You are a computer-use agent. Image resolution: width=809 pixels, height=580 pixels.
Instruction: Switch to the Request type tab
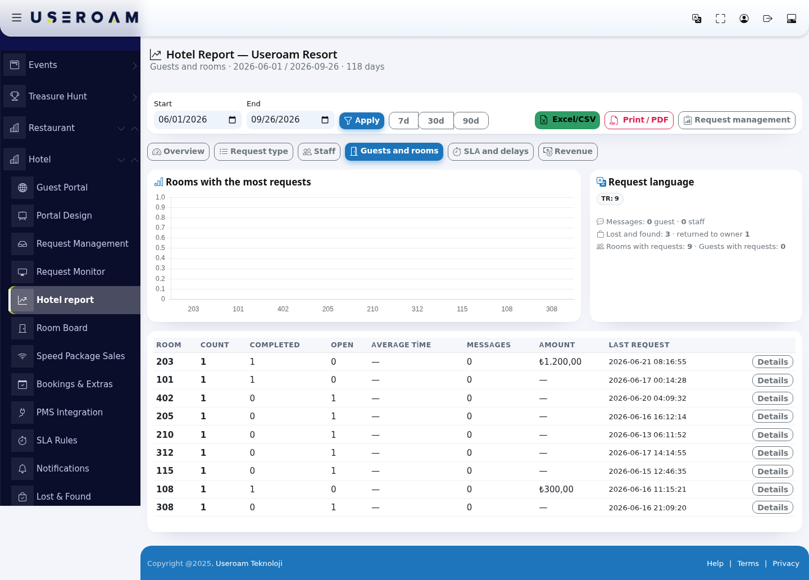point(253,152)
